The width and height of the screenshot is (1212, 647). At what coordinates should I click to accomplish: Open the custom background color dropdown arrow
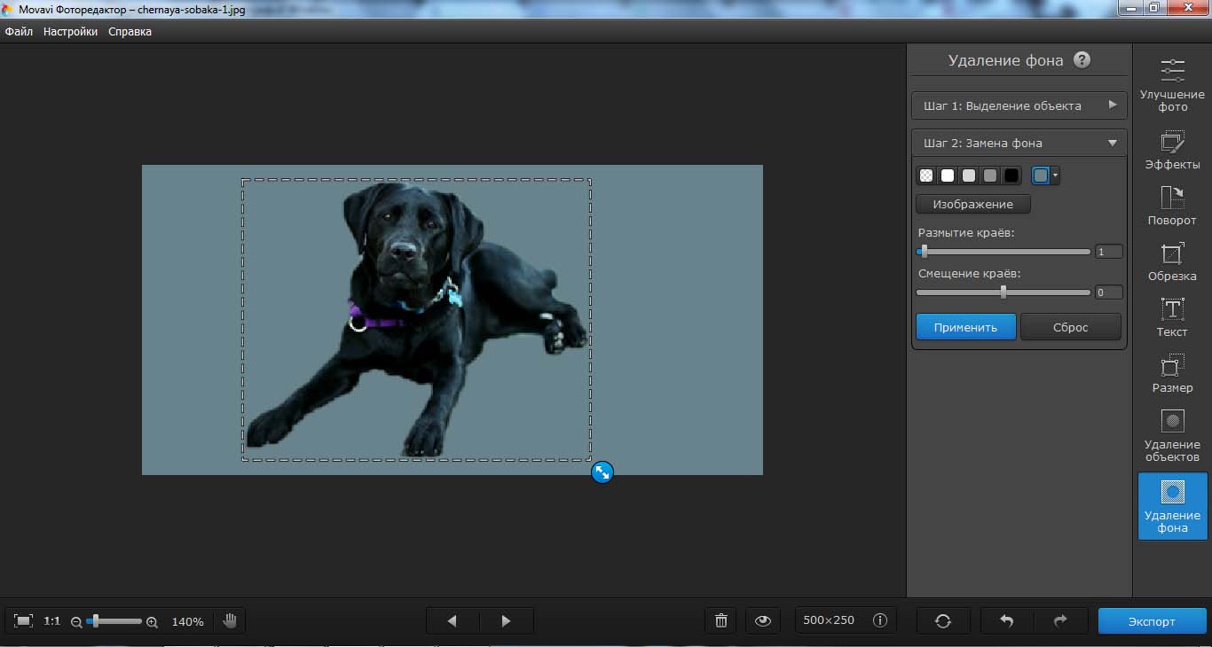(1054, 175)
